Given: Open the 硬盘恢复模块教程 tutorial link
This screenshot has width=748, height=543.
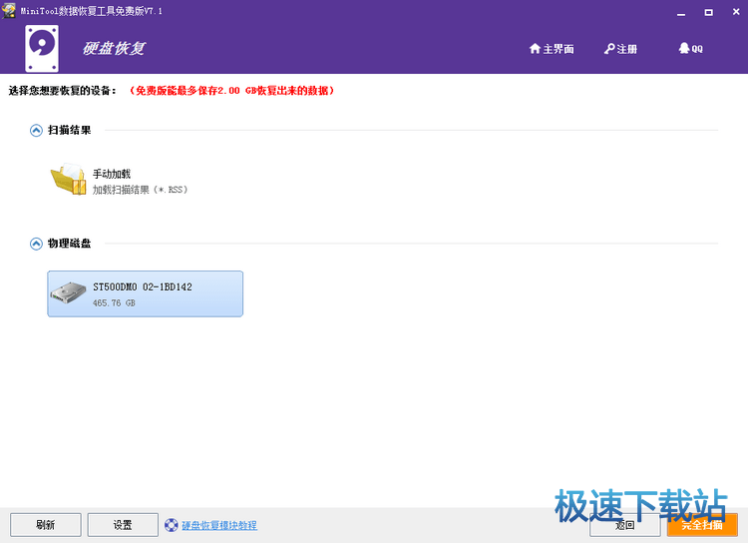Looking at the screenshot, I should (219, 525).
